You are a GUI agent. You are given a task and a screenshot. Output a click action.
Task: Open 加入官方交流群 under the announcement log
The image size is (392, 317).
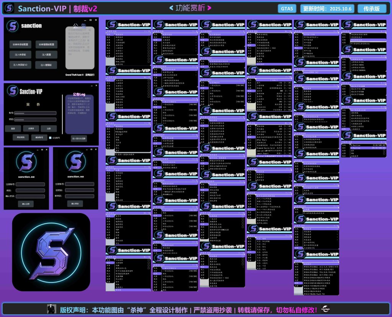pyautogui.click(x=79, y=138)
